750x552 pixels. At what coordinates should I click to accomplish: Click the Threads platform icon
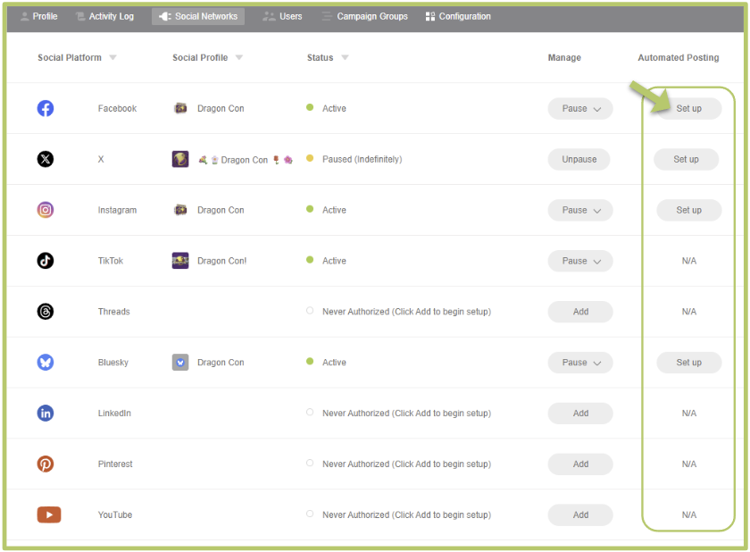(x=46, y=312)
